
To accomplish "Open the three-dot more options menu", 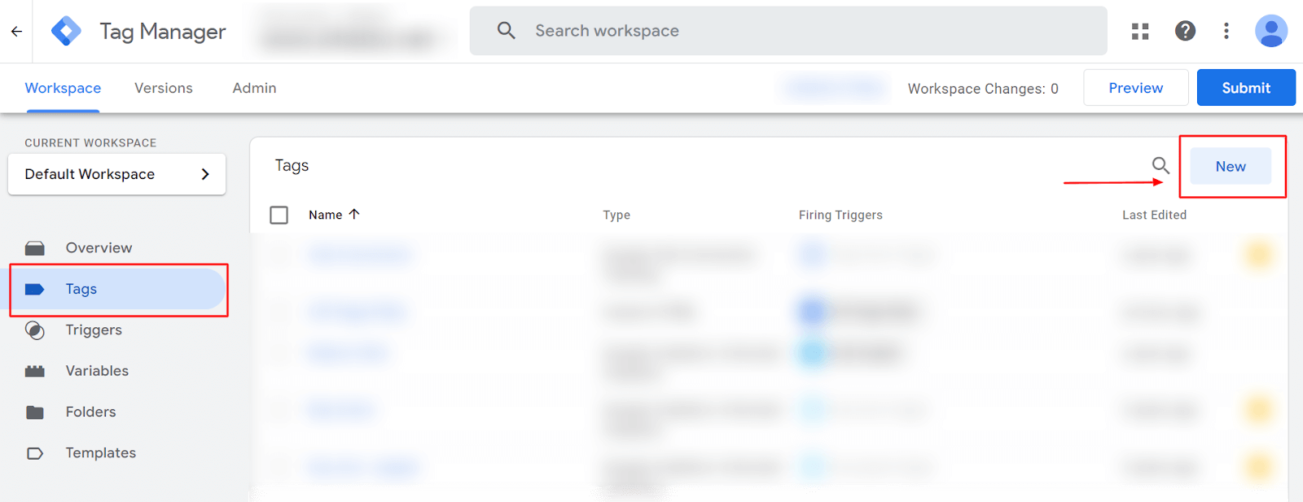I will [x=1226, y=31].
